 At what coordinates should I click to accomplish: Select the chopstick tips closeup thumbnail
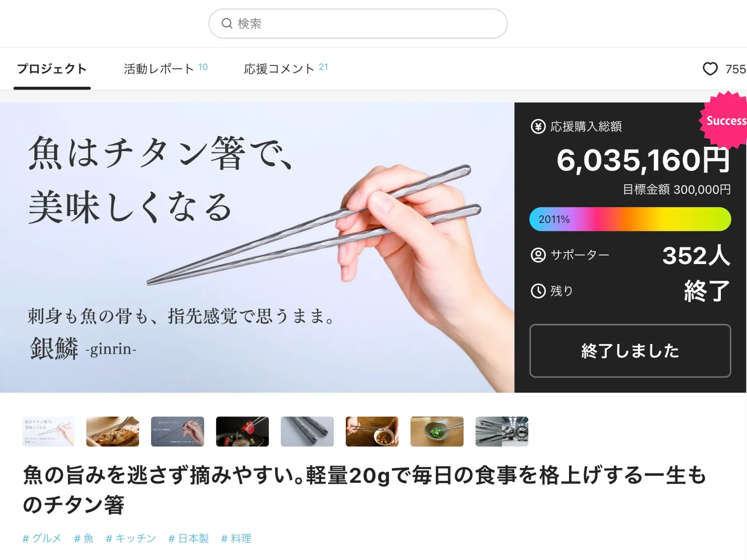pos(307,432)
